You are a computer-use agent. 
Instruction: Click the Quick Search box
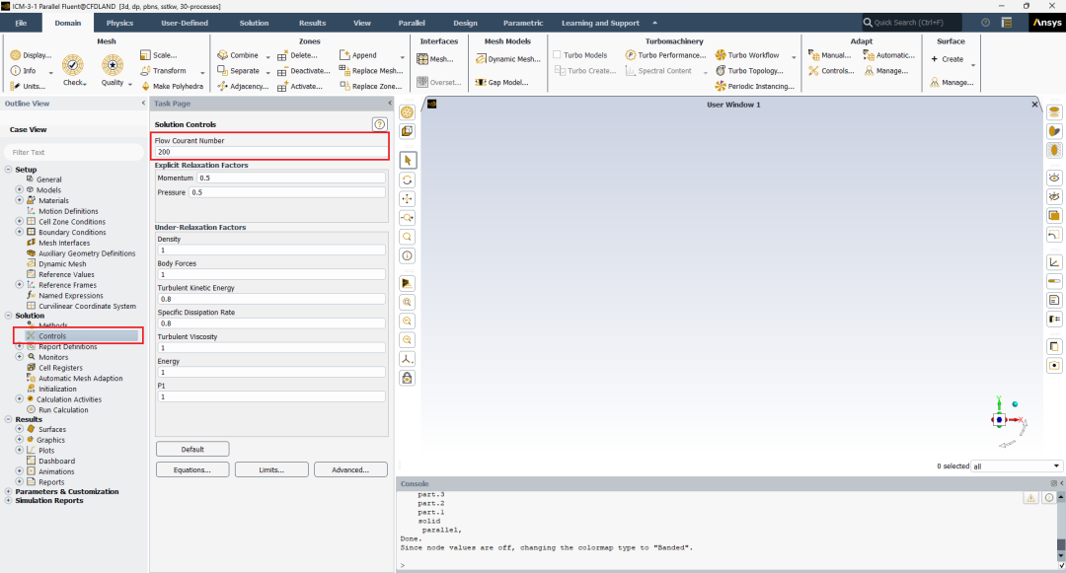(x=912, y=23)
